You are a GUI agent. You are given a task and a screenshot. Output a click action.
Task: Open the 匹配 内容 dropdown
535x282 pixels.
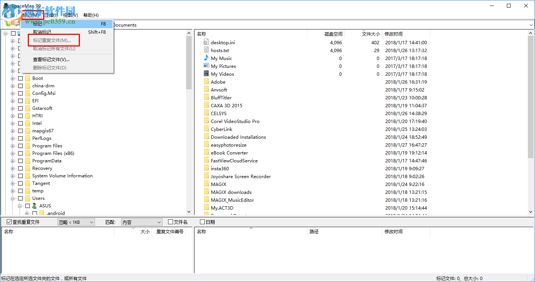142,222
